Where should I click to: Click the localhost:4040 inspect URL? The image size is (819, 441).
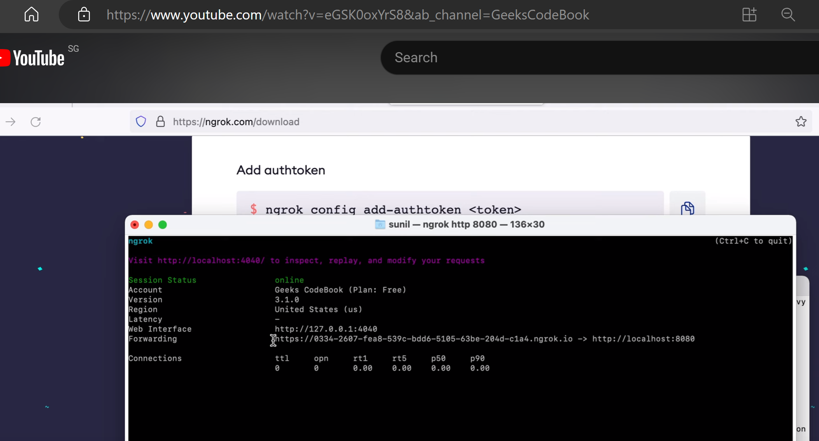pos(211,260)
